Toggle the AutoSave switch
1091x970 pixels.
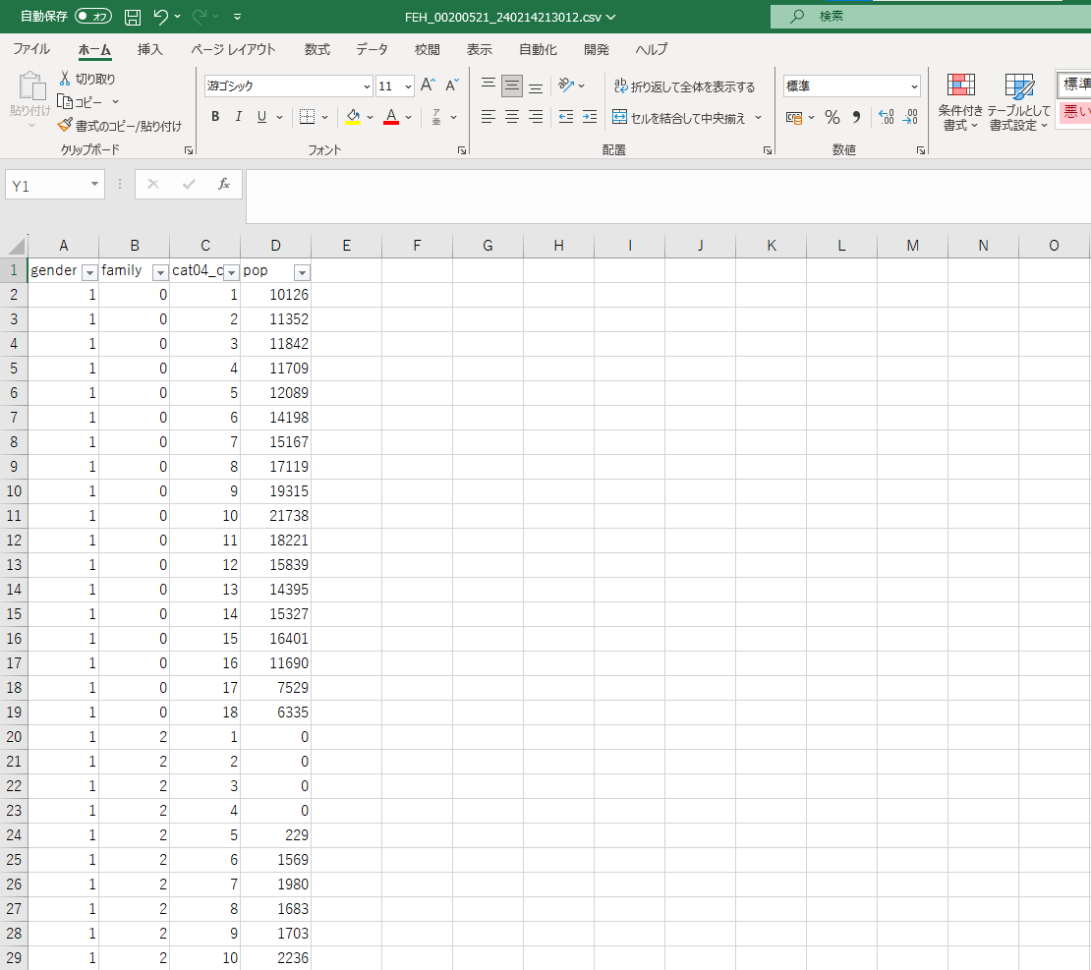click(93, 17)
